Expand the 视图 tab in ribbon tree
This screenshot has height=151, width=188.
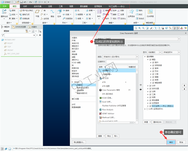148,97
